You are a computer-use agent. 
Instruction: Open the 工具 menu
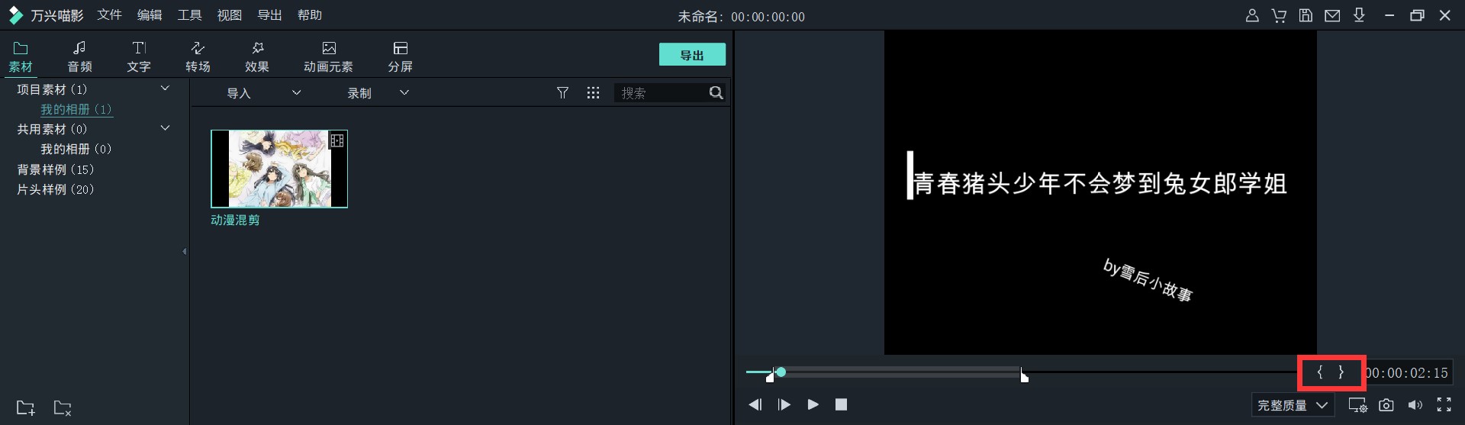tap(189, 15)
